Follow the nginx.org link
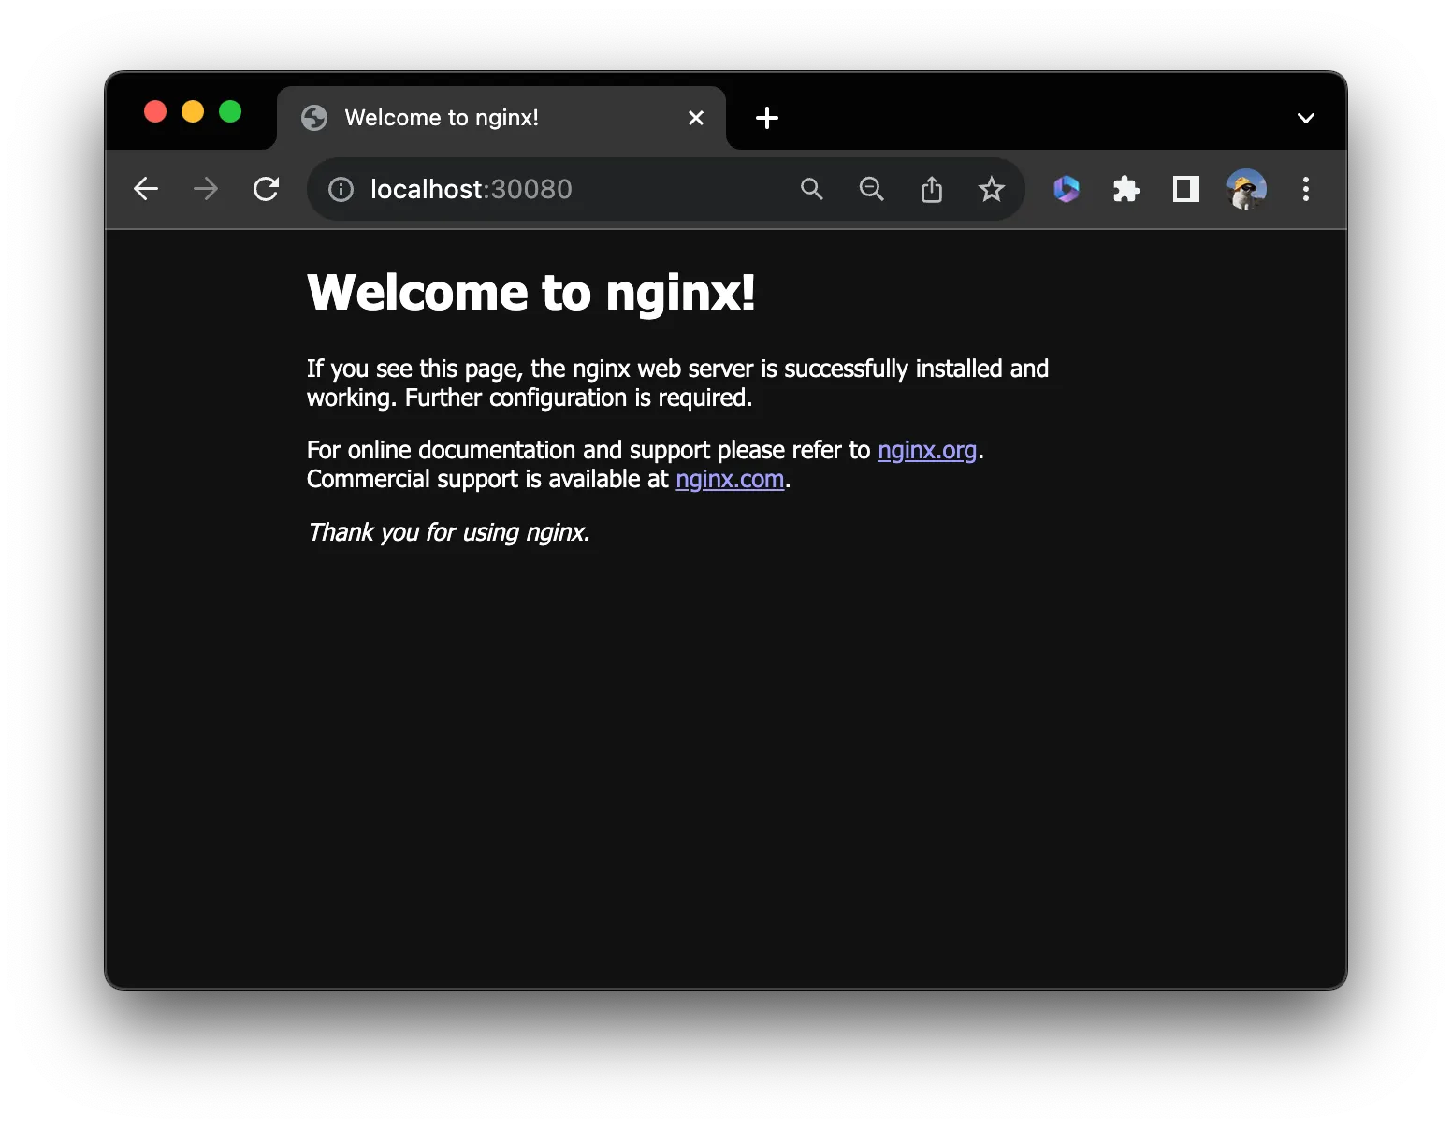1452x1128 pixels. tap(927, 451)
